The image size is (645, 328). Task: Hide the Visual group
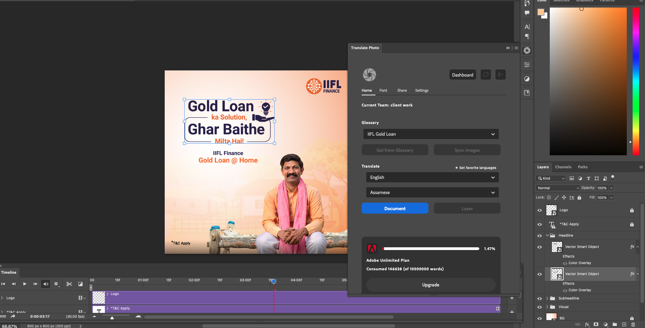click(539, 307)
